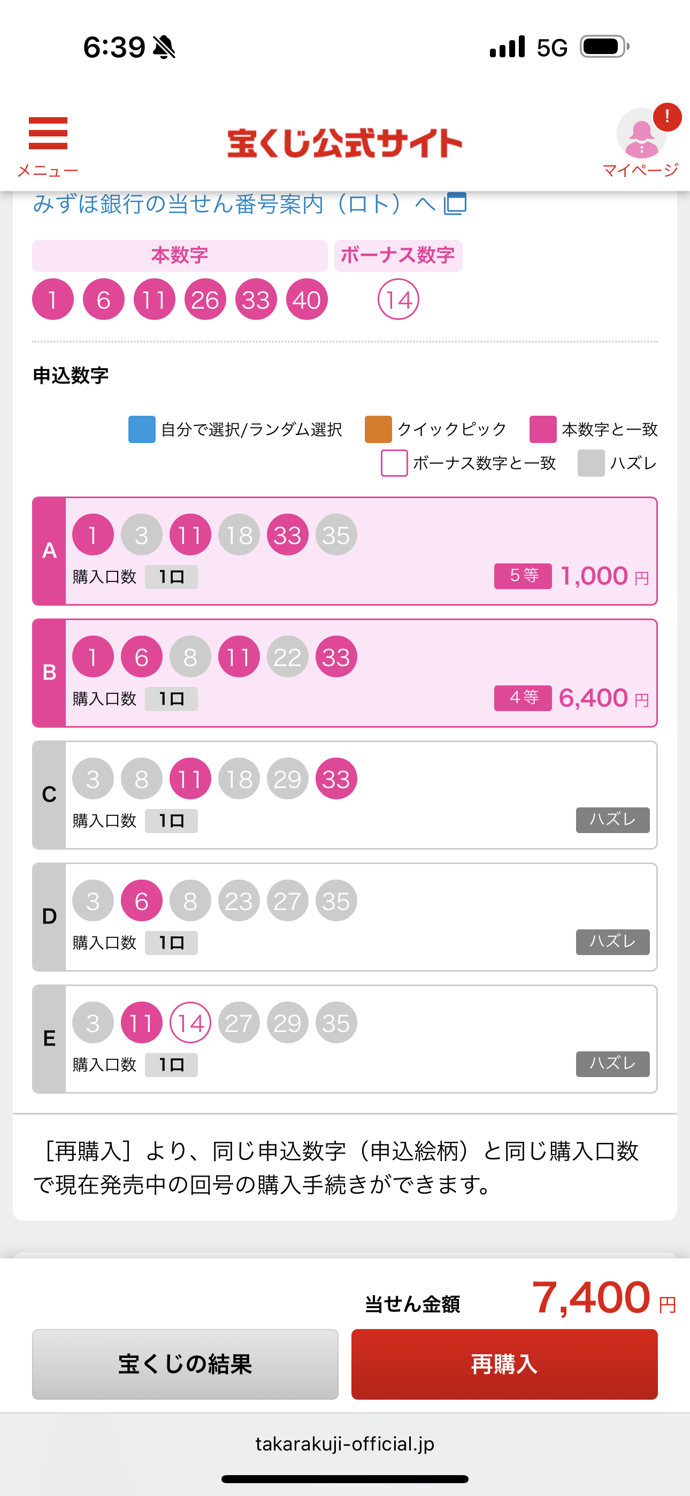Select the ボーナス数字 header tab
This screenshot has width=690, height=1496.
pyautogui.click(x=398, y=256)
